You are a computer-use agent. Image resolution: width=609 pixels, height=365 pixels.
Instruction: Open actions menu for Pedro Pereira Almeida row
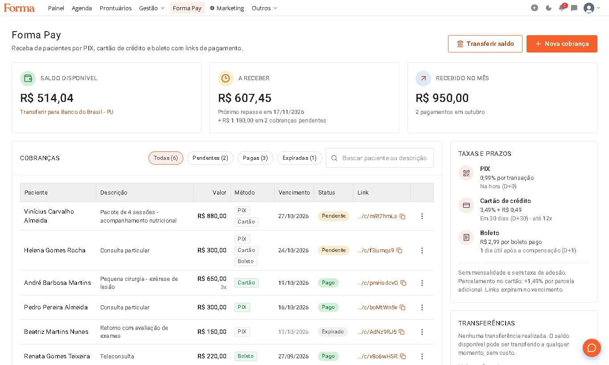click(422, 308)
